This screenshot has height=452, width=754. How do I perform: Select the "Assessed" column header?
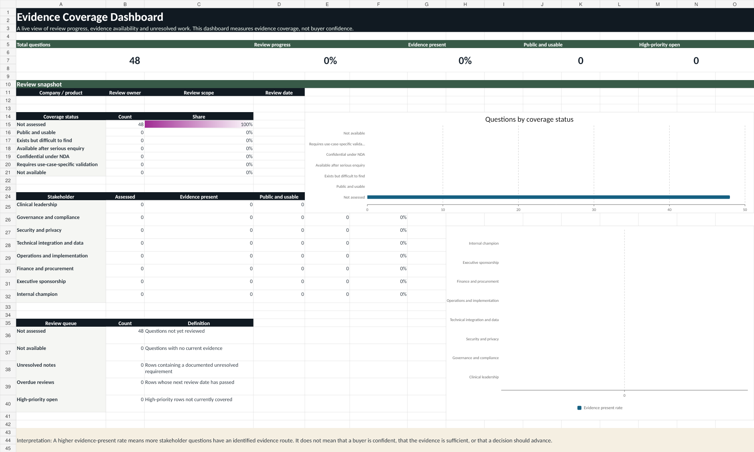pyautogui.click(x=125, y=197)
